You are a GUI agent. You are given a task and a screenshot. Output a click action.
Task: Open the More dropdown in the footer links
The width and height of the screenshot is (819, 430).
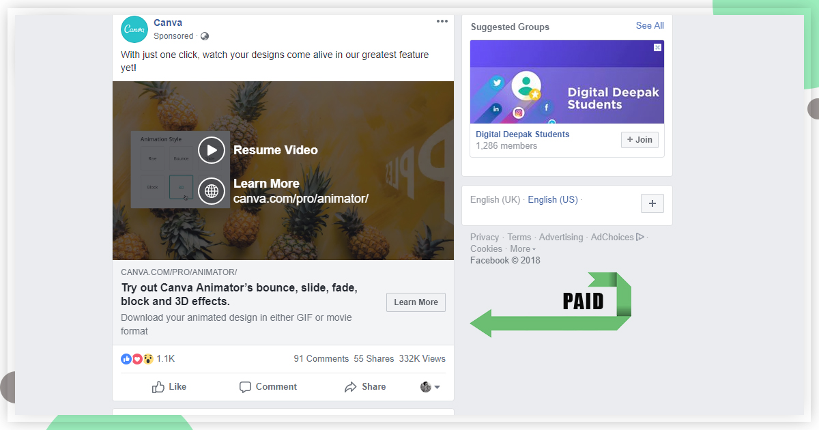tap(523, 248)
